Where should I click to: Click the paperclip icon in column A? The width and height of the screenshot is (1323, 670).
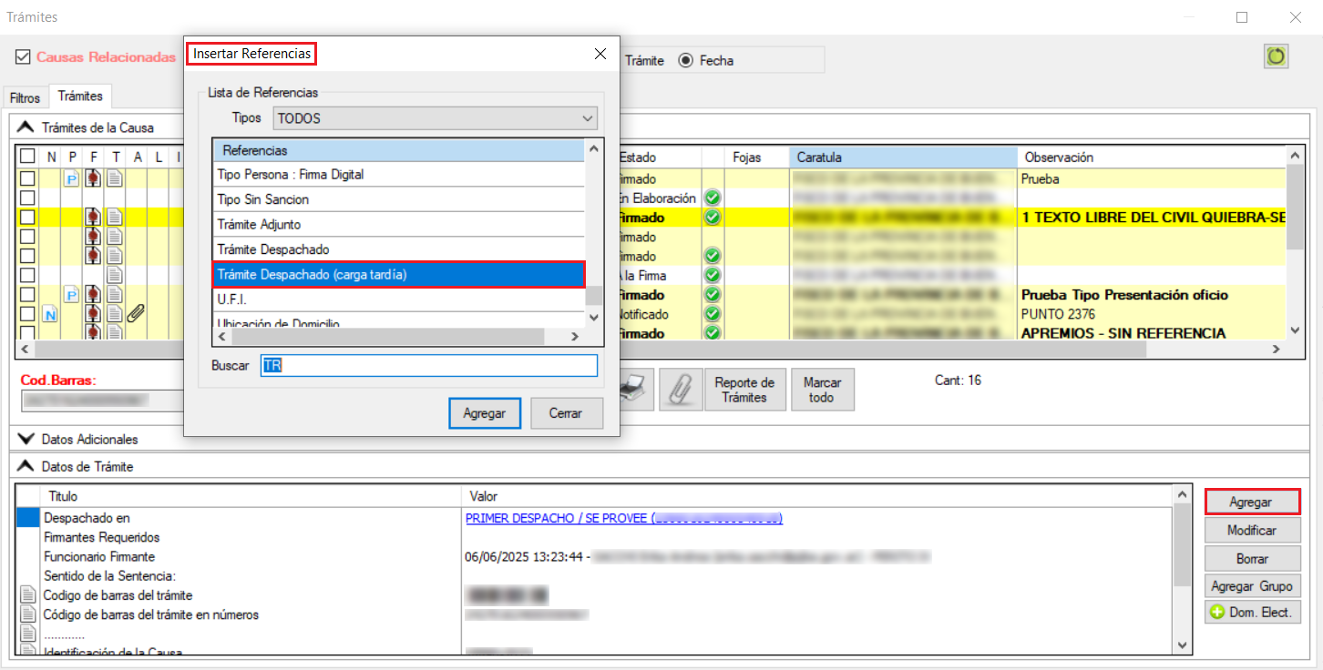136,314
